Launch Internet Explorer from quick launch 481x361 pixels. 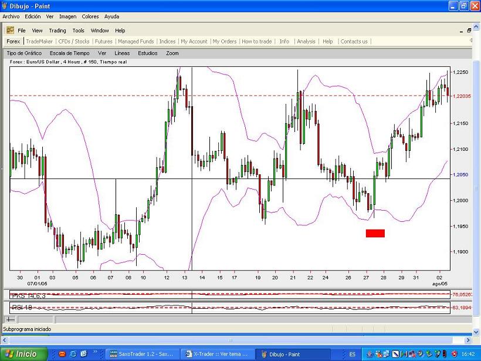point(73,354)
